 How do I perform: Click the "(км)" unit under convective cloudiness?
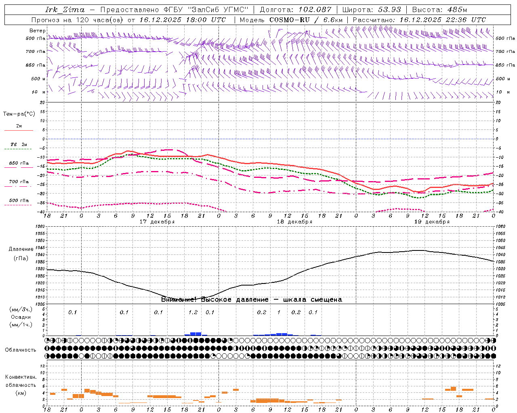coord(21,393)
